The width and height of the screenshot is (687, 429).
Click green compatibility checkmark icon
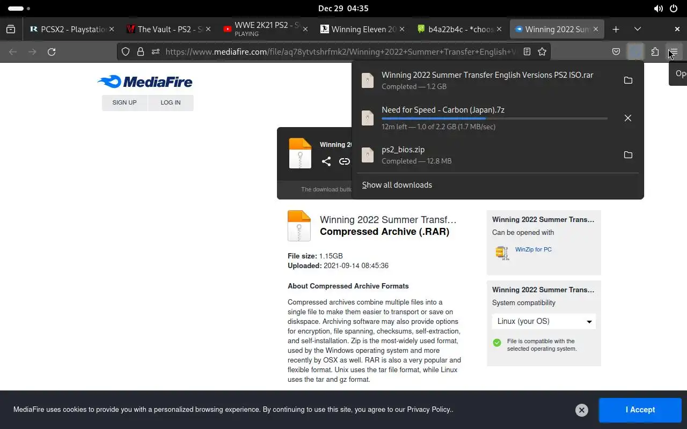(x=497, y=343)
